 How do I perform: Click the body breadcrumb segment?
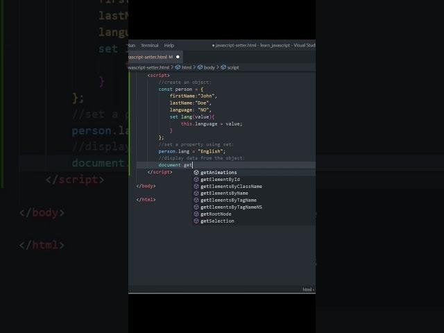tap(210, 67)
